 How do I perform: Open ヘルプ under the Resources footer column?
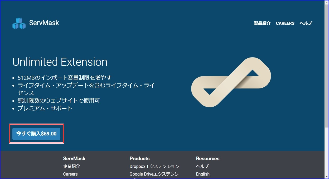click(x=202, y=166)
